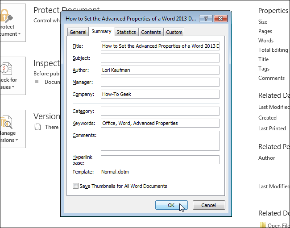
Task: Close the properties dialog with red X
Action: 220,18
